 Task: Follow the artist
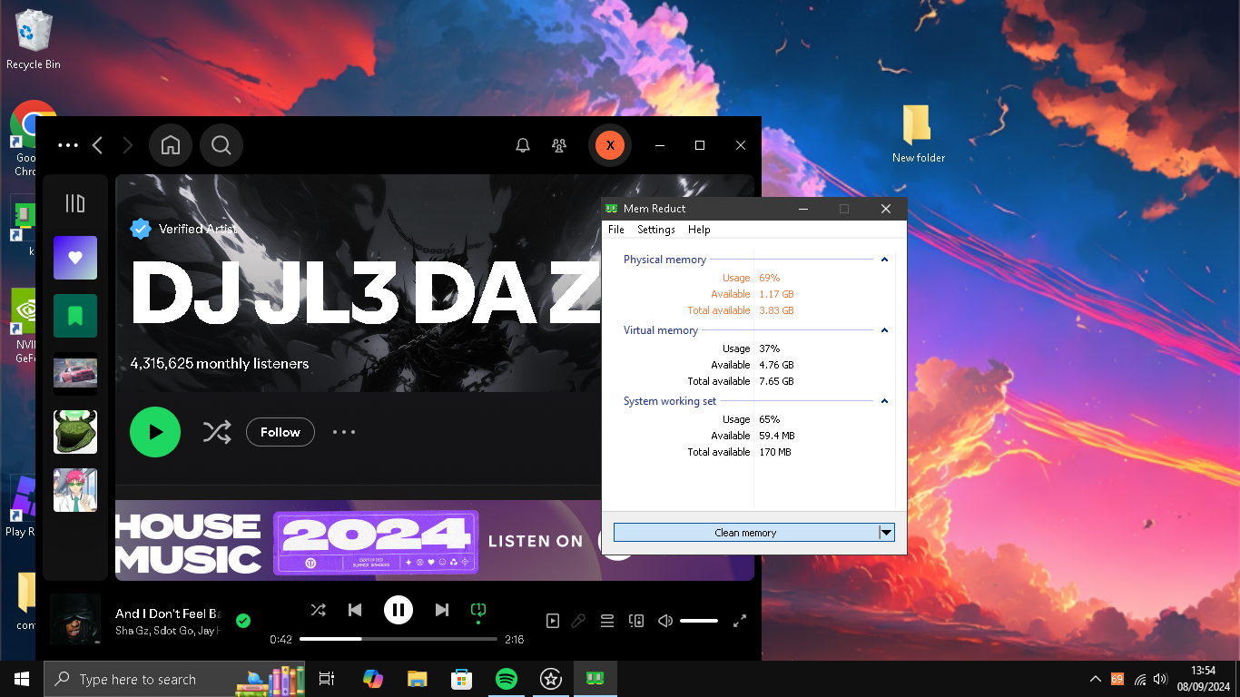[x=280, y=432]
